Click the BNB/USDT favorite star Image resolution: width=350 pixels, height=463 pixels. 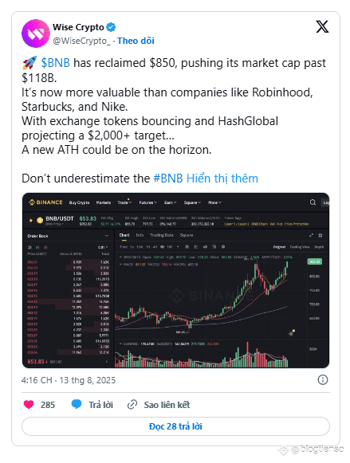31,220
